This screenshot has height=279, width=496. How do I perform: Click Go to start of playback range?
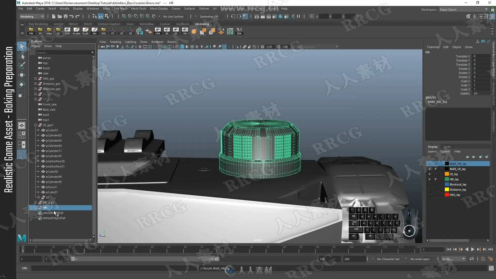tap(449, 250)
